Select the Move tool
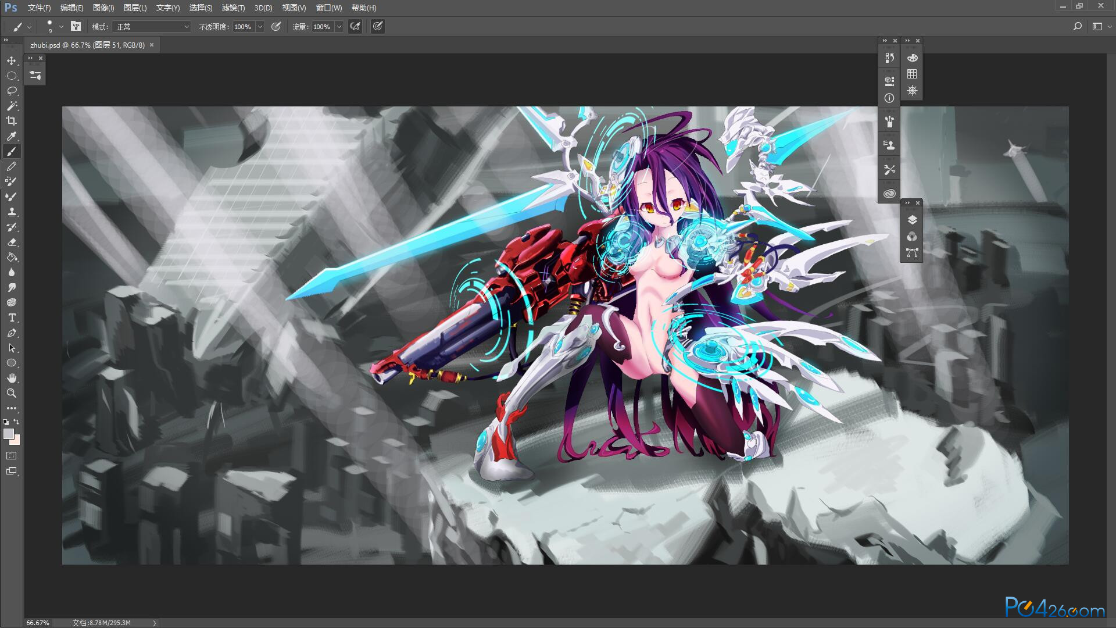Screen dimensions: 1116x628 pyautogui.click(x=12, y=60)
